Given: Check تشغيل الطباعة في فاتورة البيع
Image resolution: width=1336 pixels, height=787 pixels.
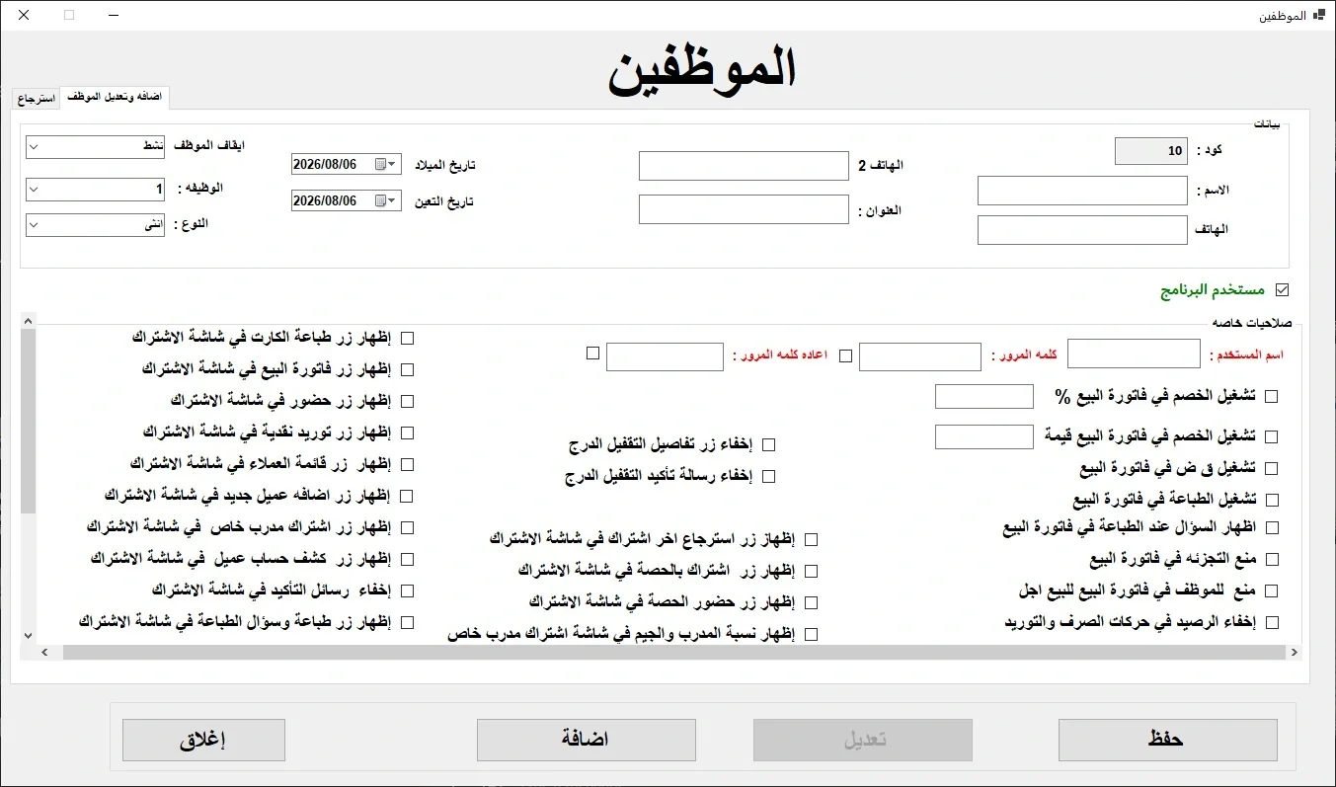Looking at the screenshot, I should click(x=1272, y=500).
